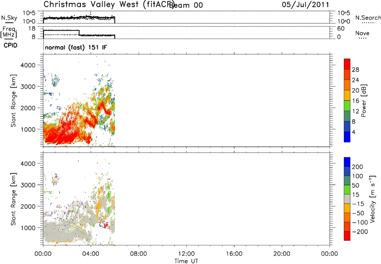Click the Christmas Valley West (fitACF) title

tap(109, 5)
